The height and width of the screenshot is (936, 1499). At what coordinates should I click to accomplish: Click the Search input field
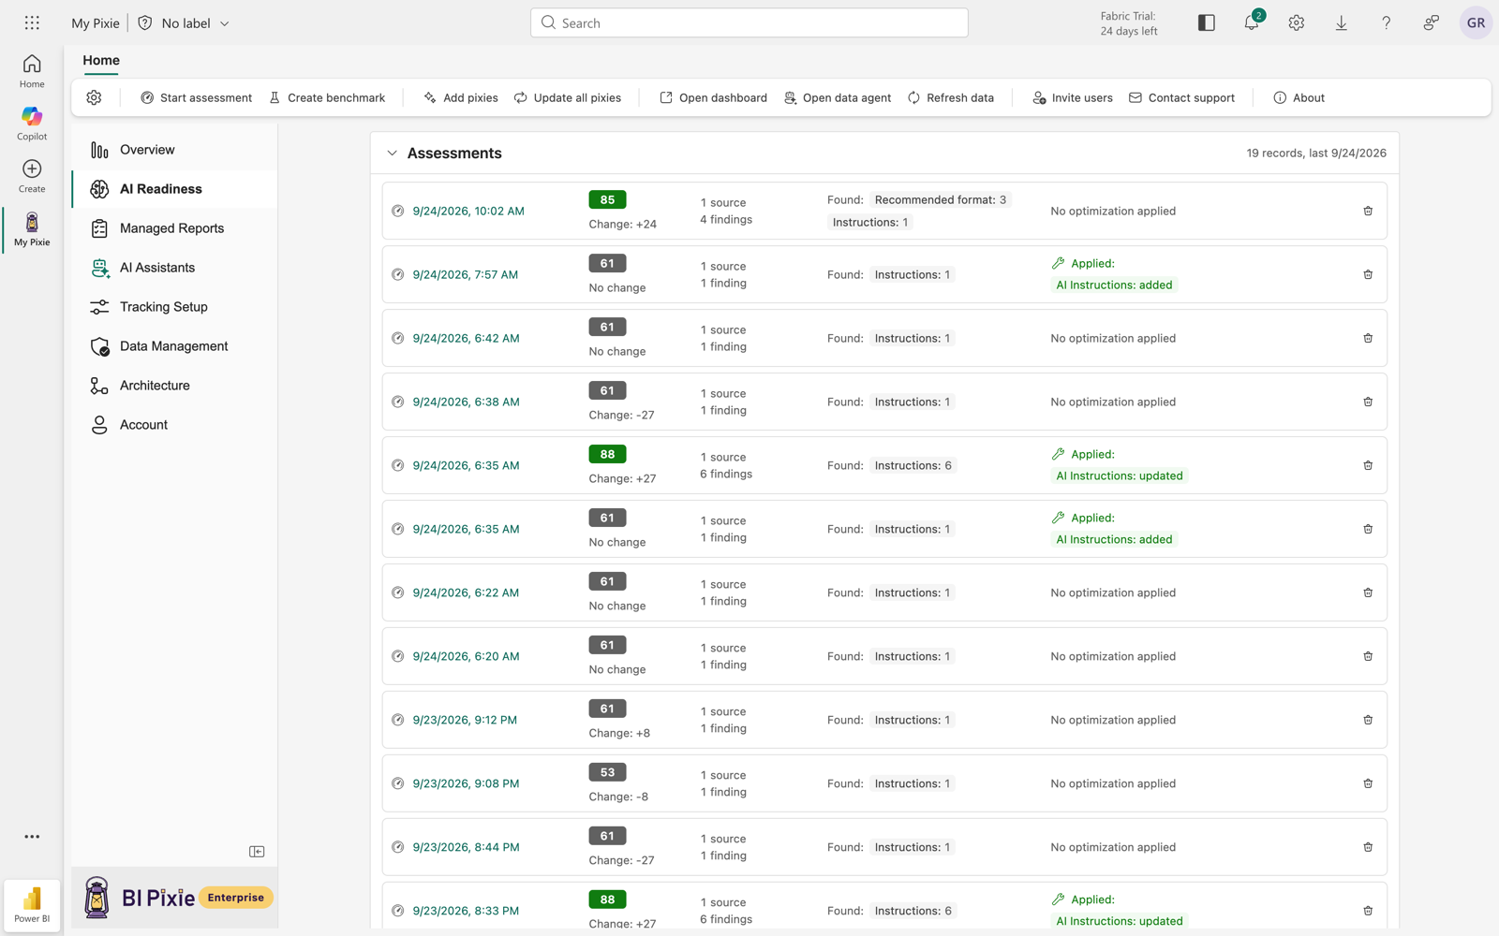tap(749, 22)
